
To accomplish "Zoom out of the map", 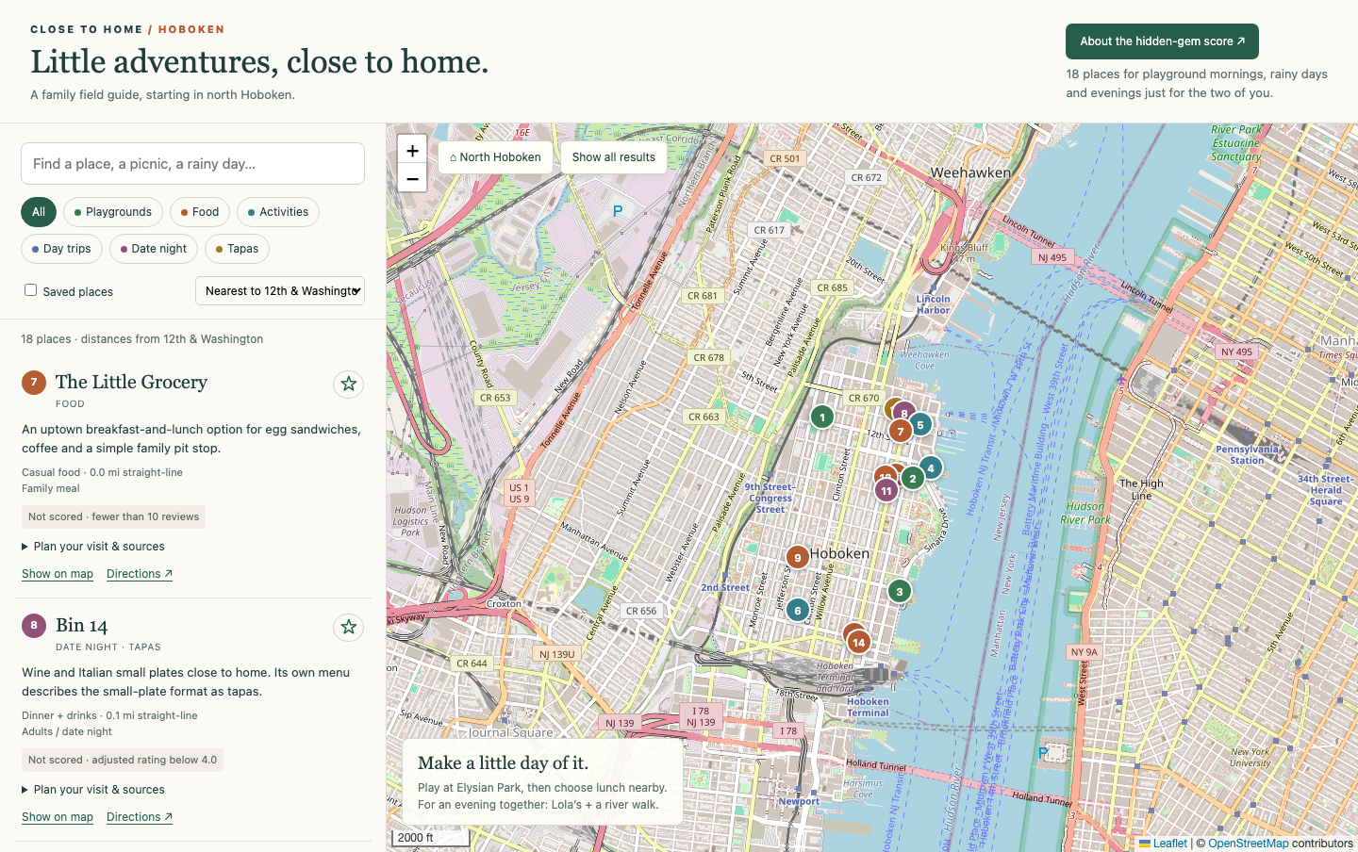I will (412, 178).
